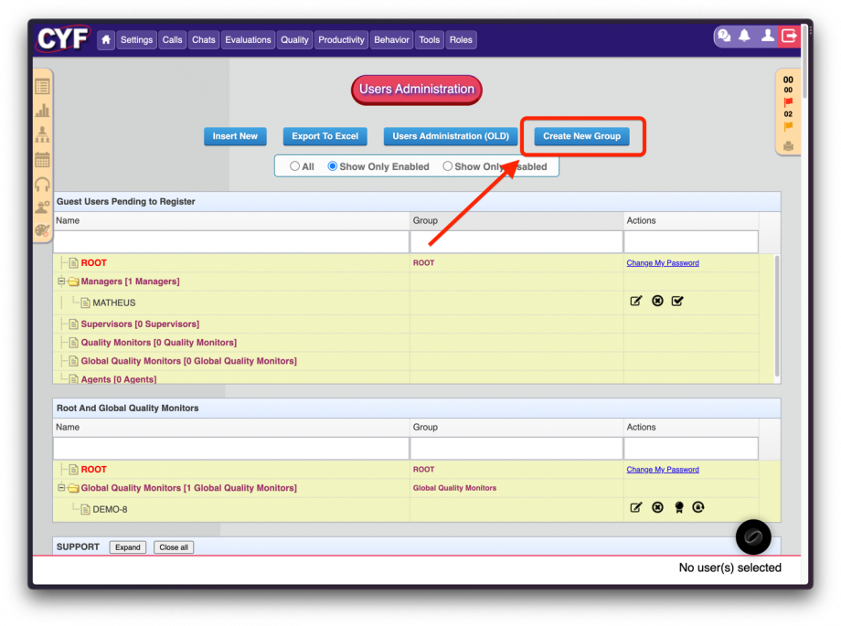Click the Name filter field in Guest Users
Viewport: 841px width, 626px height.
click(230, 242)
